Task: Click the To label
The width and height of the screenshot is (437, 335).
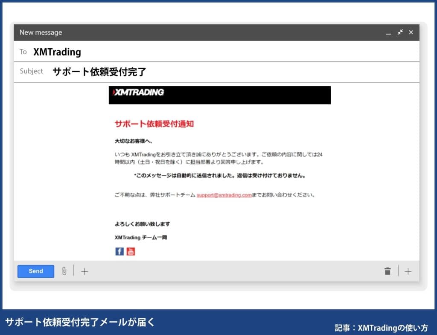Action: [23, 52]
